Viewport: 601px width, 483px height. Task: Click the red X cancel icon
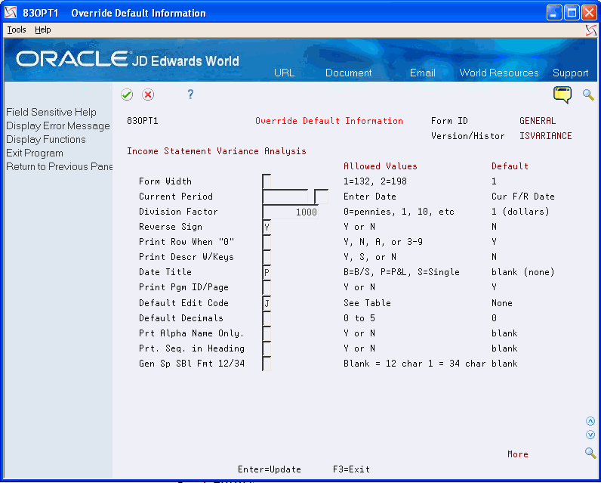click(x=148, y=94)
